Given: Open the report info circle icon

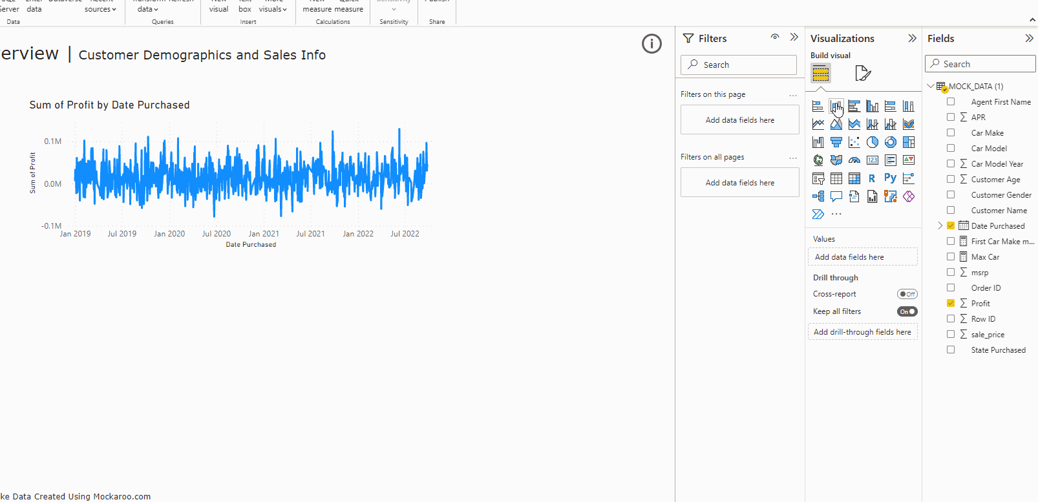Looking at the screenshot, I should click(x=651, y=44).
